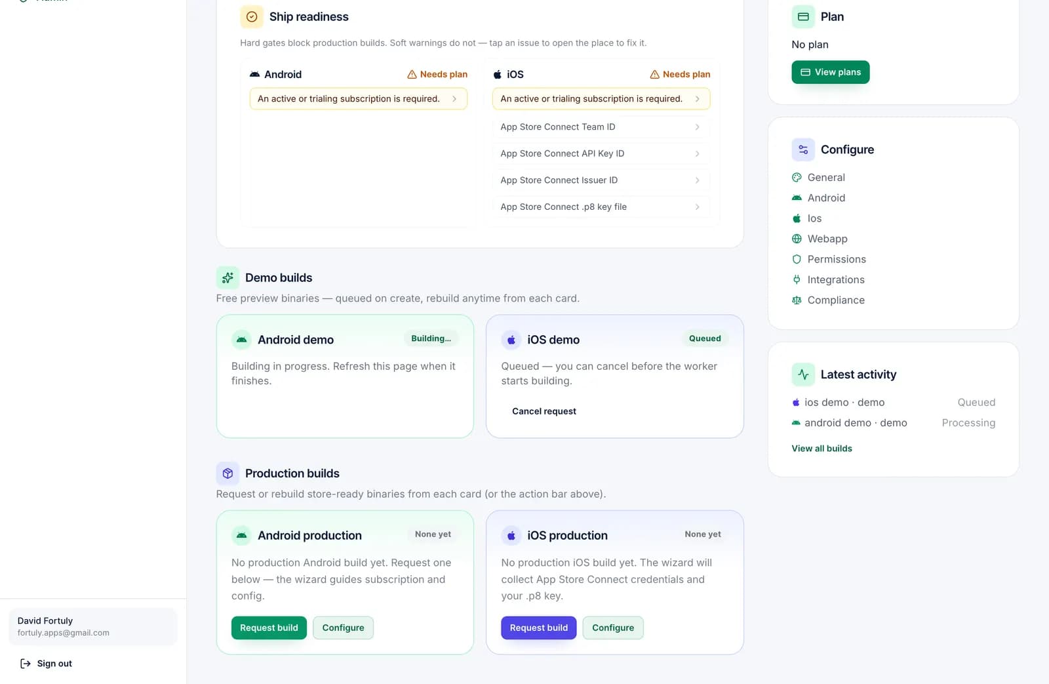
Task: Click the "android demo · demo" activity entry
Action: click(x=856, y=423)
